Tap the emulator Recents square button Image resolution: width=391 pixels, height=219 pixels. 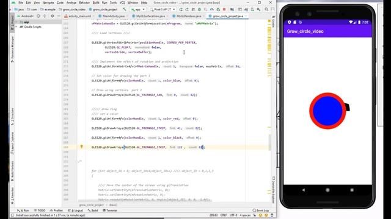[352, 190]
